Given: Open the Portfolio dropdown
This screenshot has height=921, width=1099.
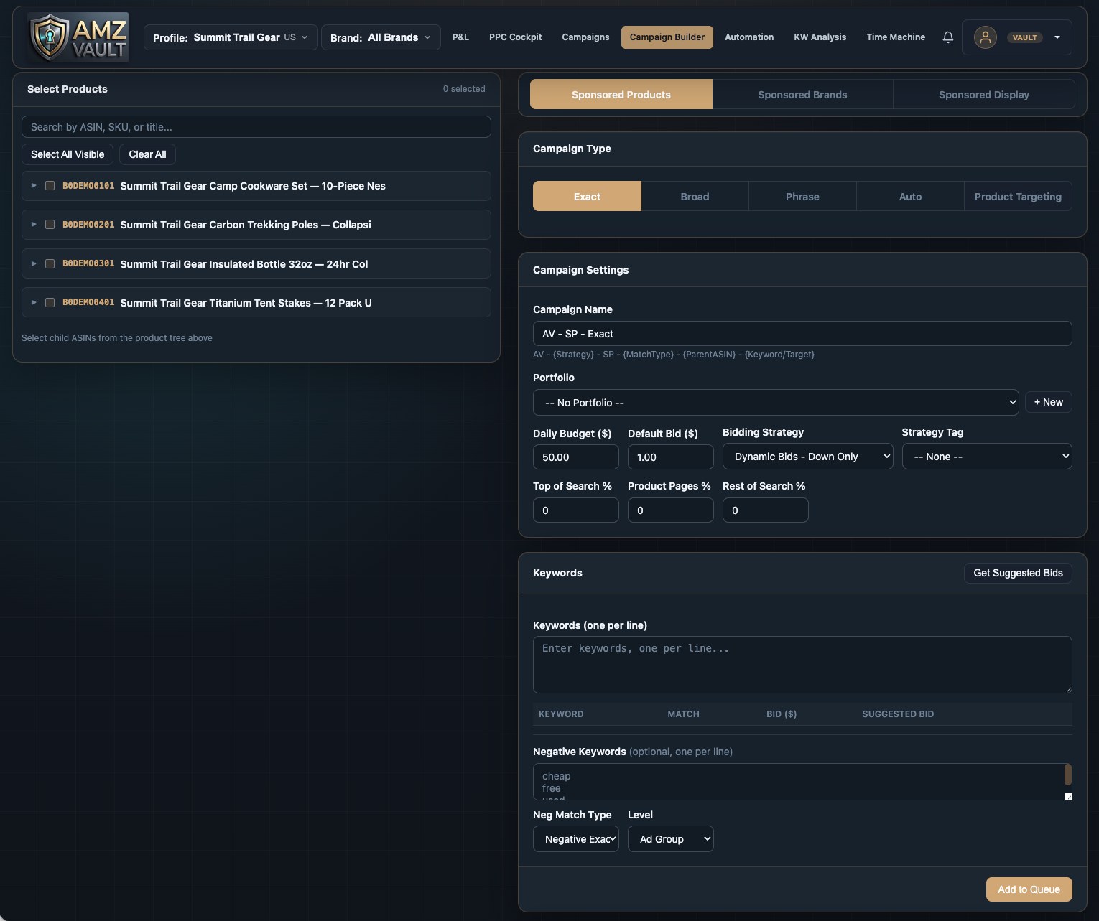Looking at the screenshot, I should coord(776,403).
